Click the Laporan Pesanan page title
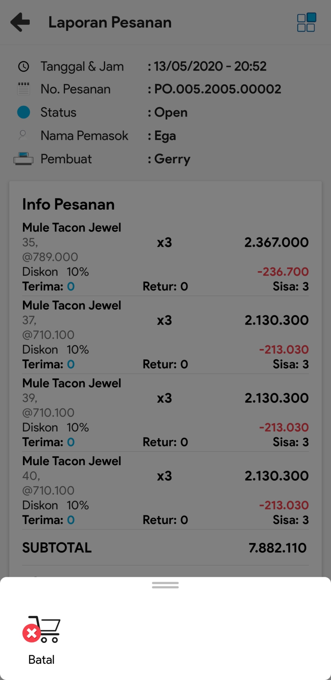Screen dimensions: 331x680 click(110, 22)
